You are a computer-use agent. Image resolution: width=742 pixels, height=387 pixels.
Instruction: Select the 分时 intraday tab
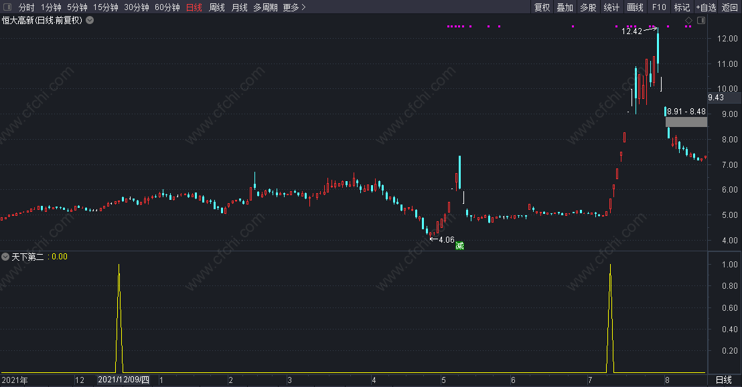[x=27, y=7]
